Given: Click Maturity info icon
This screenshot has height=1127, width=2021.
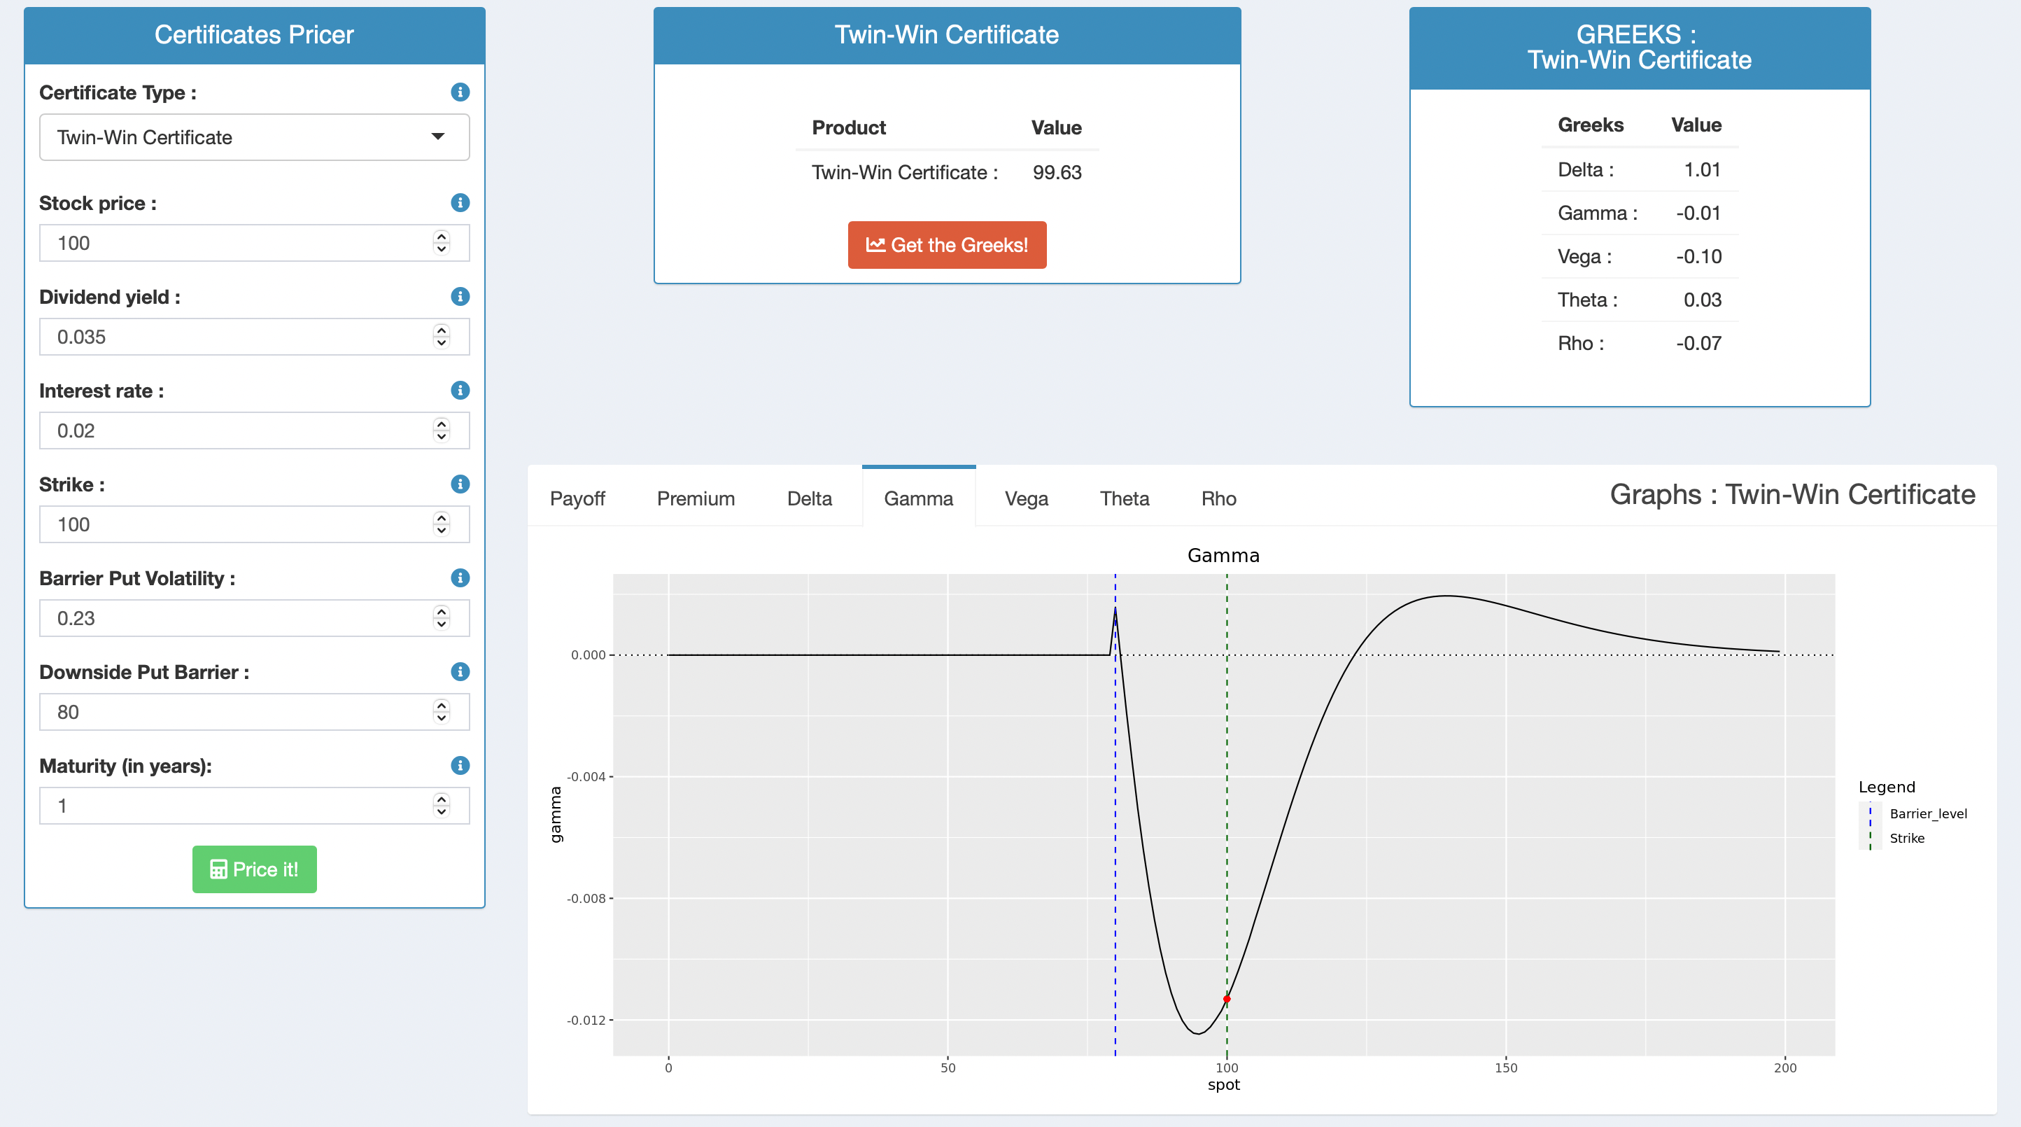Looking at the screenshot, I should pos(460,766).
